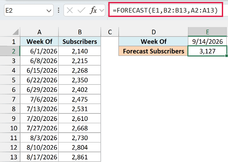Click the three-dot handle beside Name Box
Viewport: 228px width, 162px height.
59,10
